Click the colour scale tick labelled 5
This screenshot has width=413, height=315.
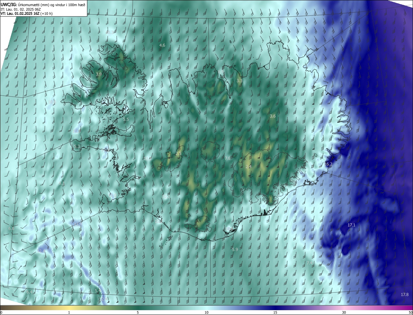[138, 312]
